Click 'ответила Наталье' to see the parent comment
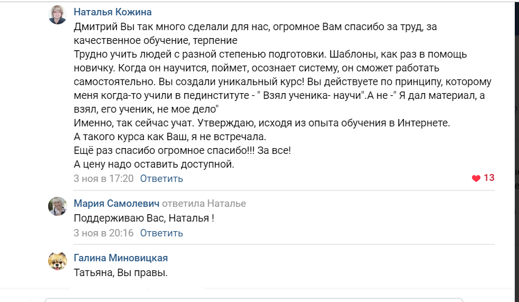519x302 pixels. pos(203,204)
